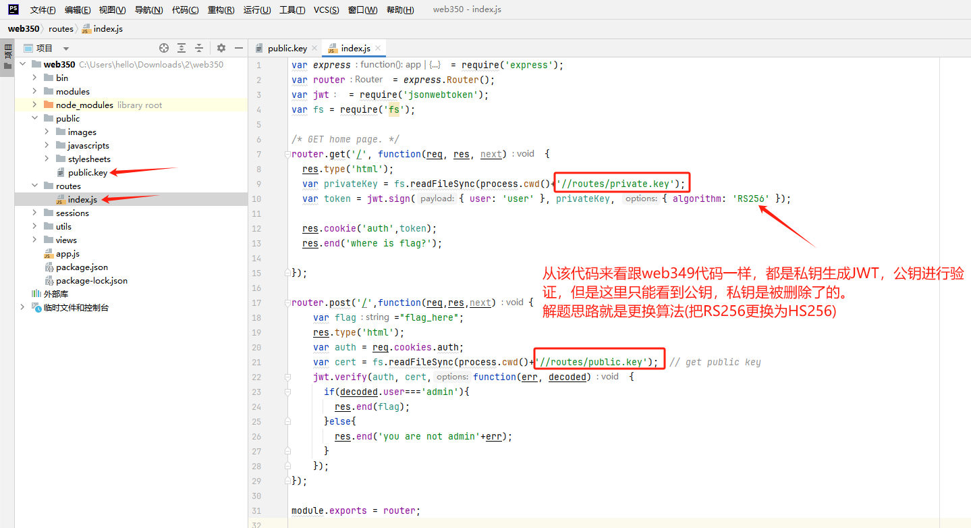Click line number 10 in the gutter
The width and height of the screenshot is (971, 528).
pyautogui.click(x=256, y=199)
